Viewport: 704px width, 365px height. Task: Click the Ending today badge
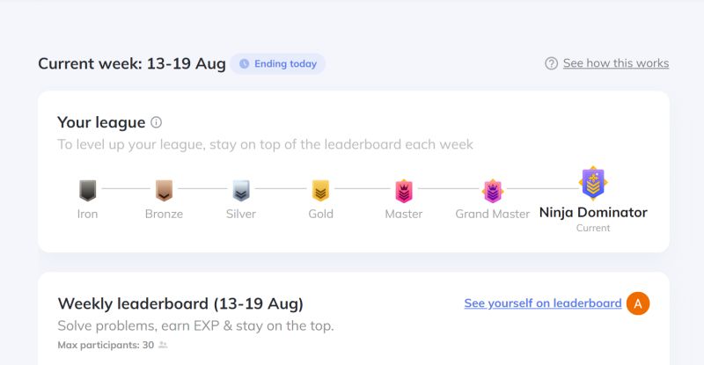[x=277, y=63]
